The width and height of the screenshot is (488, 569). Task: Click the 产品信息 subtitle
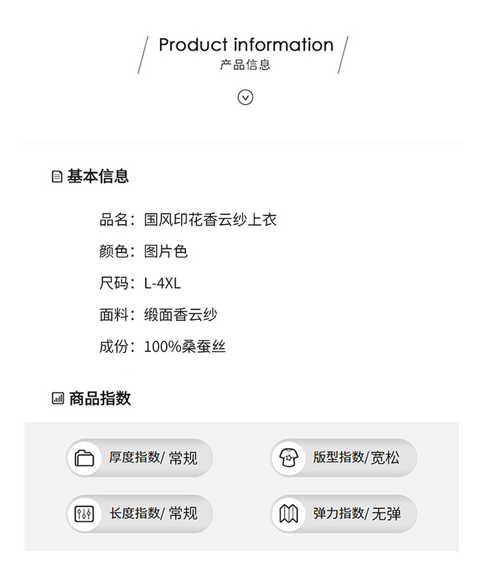[245, 65]
